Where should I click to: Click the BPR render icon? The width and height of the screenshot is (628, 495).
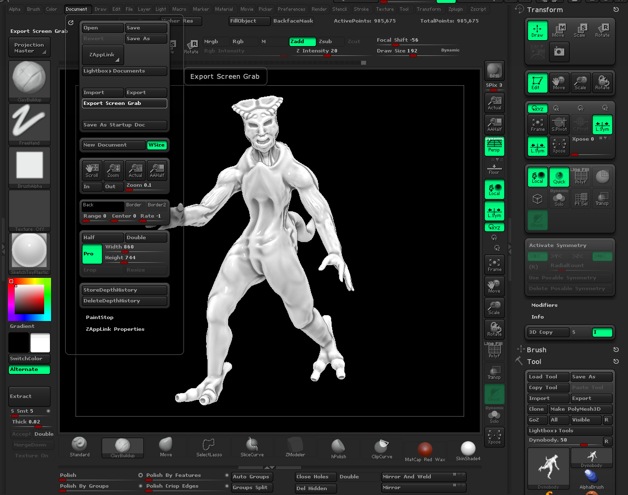pyautogui.click(x=494, y=70)
